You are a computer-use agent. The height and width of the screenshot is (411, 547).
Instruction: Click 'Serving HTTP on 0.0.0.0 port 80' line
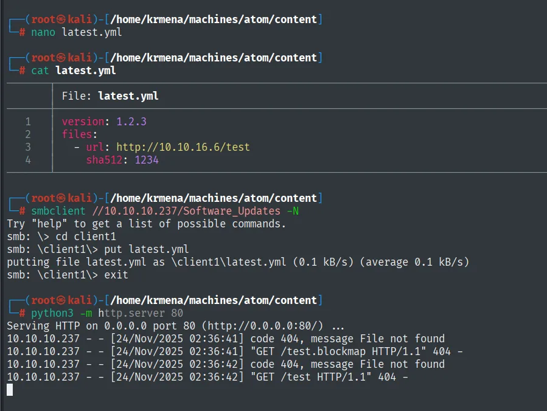175,326
